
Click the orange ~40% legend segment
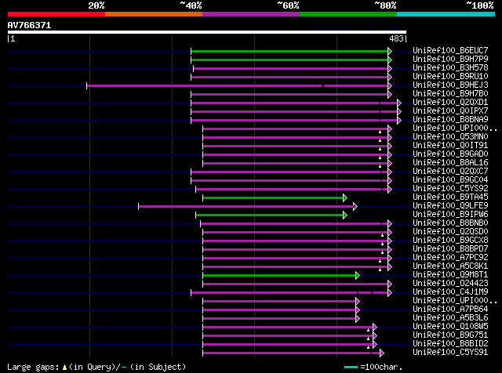pos(154,14)
